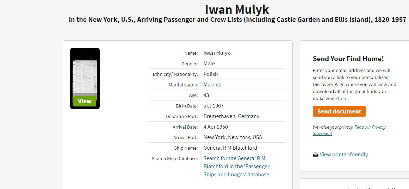Open the View printer-friendly link
409x189 pixels.
[344, 155]
